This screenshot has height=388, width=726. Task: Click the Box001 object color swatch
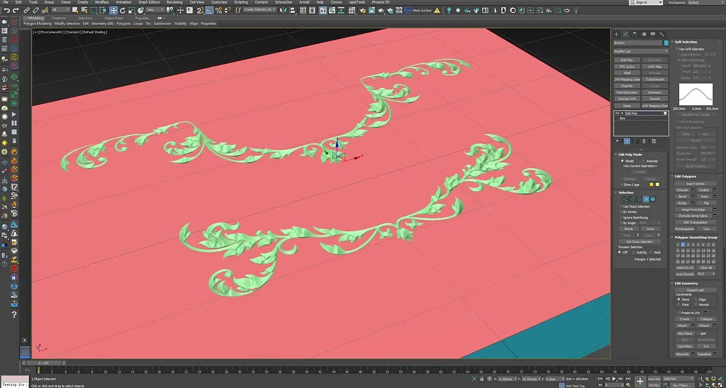point(666,43)
